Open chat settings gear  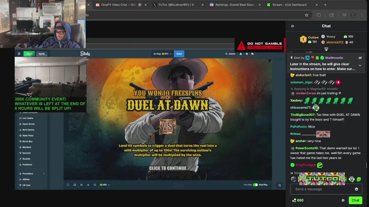point(343,200)
